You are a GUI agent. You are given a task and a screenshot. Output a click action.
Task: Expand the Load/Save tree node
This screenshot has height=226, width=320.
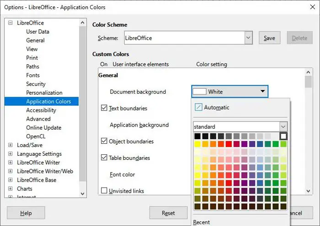pos(10,145)
